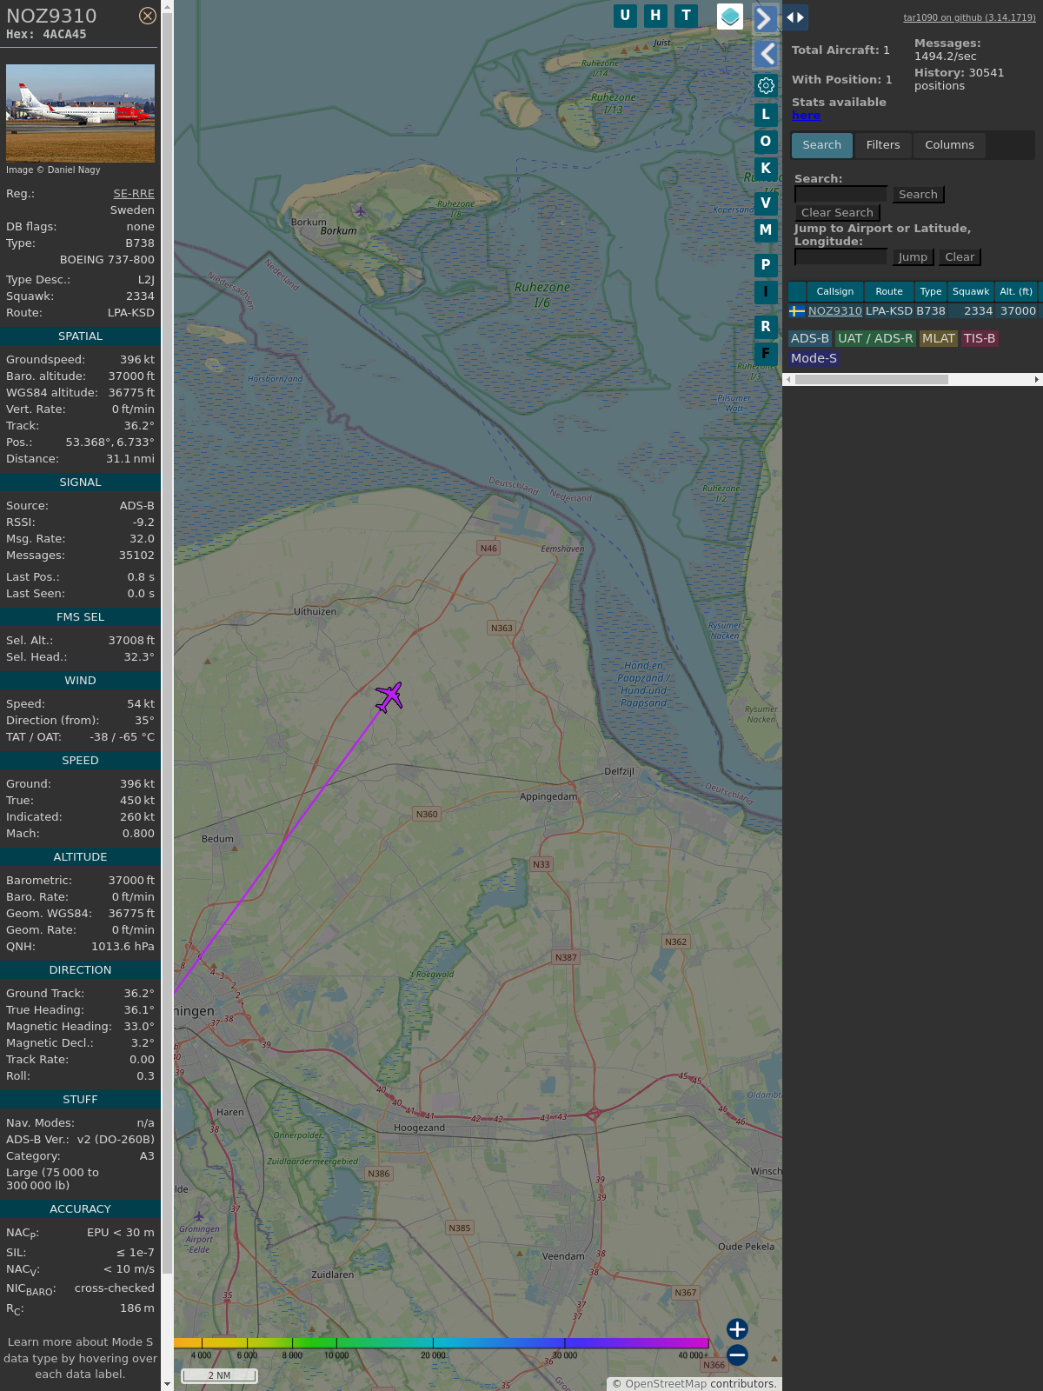Viewport: 1043px width, 1391px height.
Task: Toggle sidebar width with double-arrow button
Action: pyautogui.click(x=795, y=17)
